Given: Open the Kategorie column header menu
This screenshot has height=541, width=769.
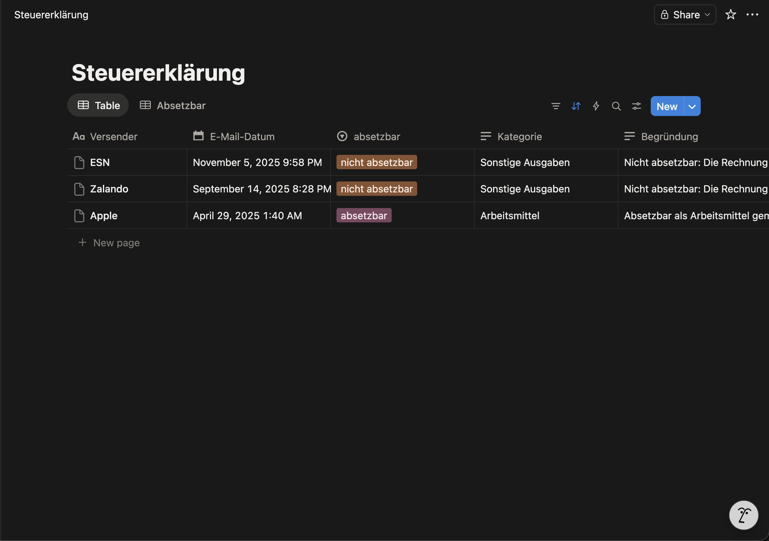Looking at the screenshot, I should [x=520, y=136].
